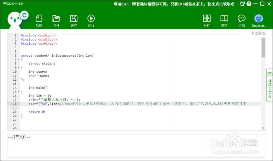Click the fangziron user avatar

tap(259, 19)
